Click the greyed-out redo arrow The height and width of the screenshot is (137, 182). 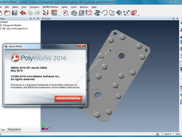(37, 13)
